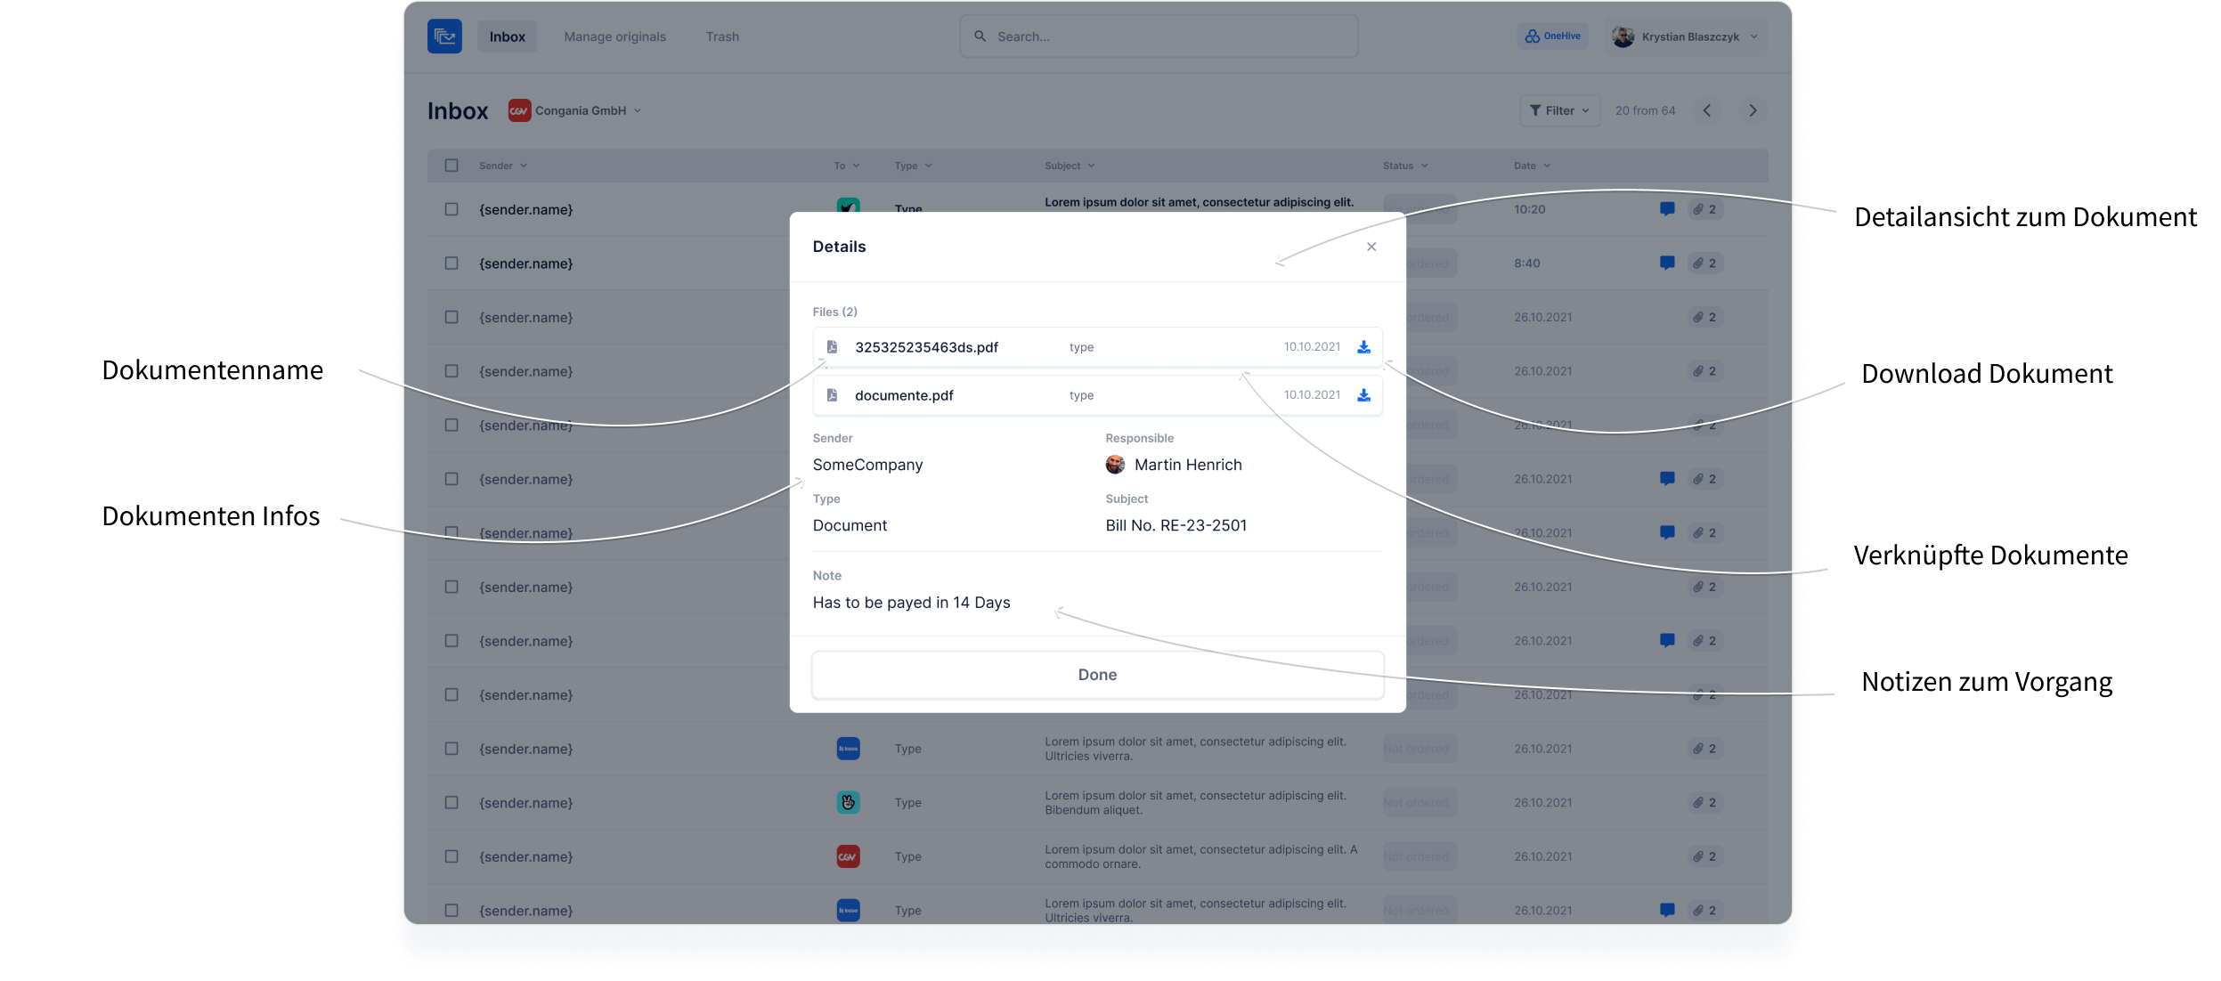Open the Trash tab
This screenshot has height=981, width=2221.
(x=721, y=36)
